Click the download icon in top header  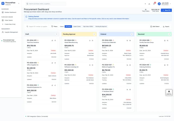pos(149,4)
